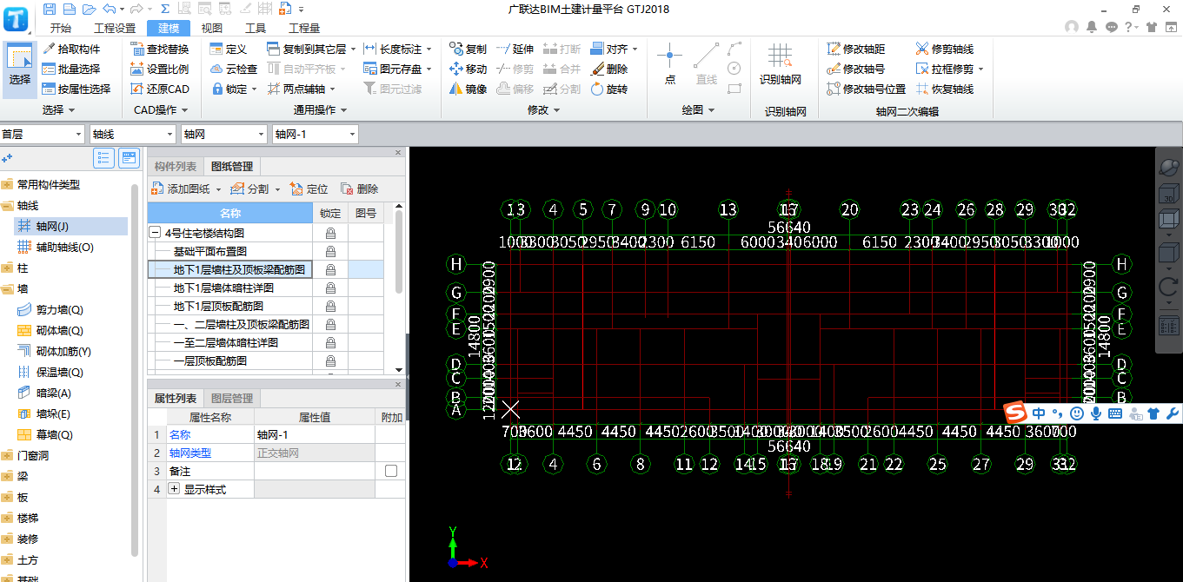Toggle lock for 一至二层墙体暗柱详图 row
The height and width of the screenshot is (582, 1183).
click(330, 343)
